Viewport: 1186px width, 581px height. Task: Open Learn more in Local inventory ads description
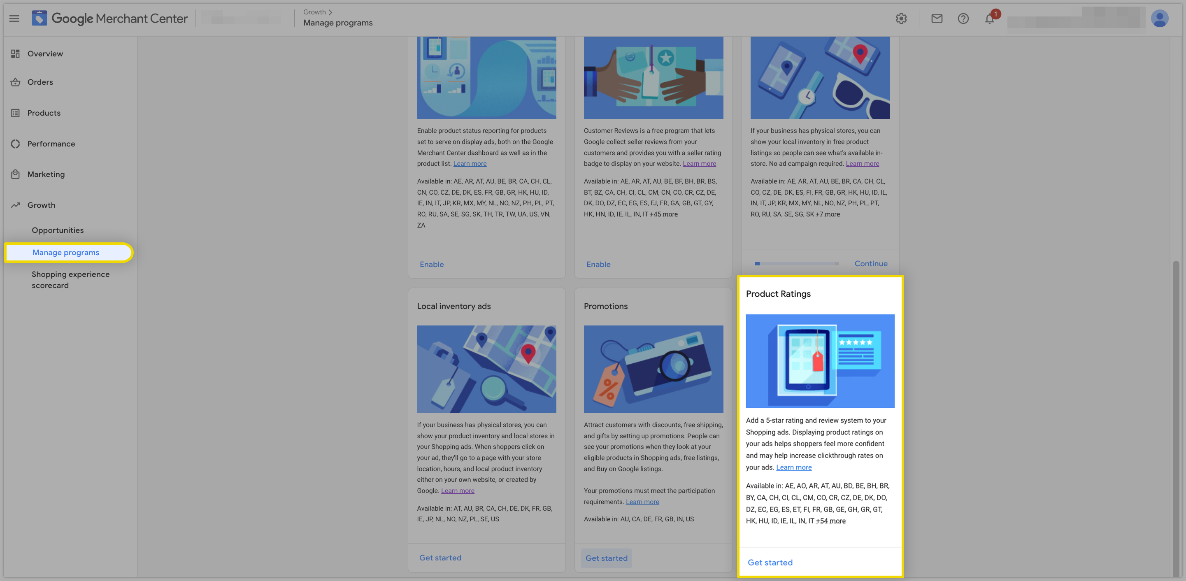point(458,490)
